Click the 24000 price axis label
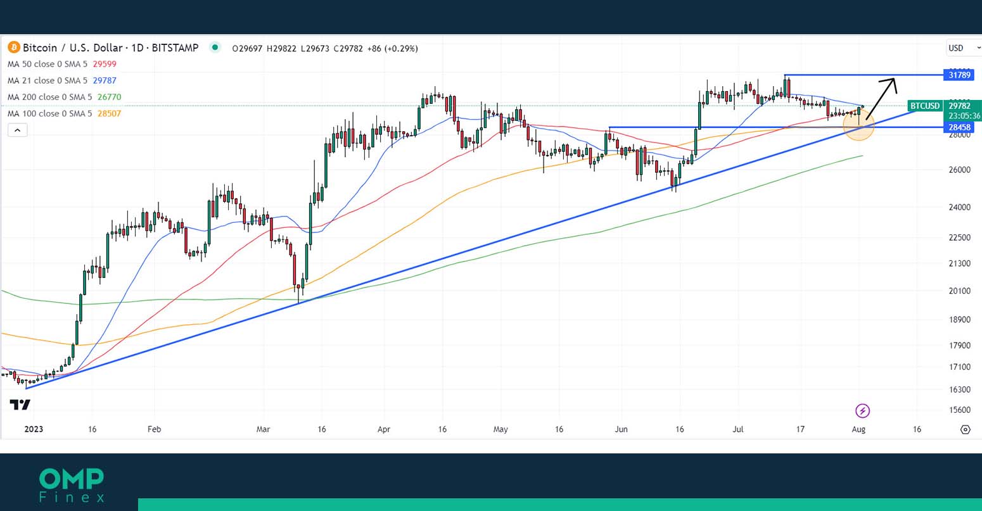Image resolution: width=982 pixels, height=511 pixels. 959,207
